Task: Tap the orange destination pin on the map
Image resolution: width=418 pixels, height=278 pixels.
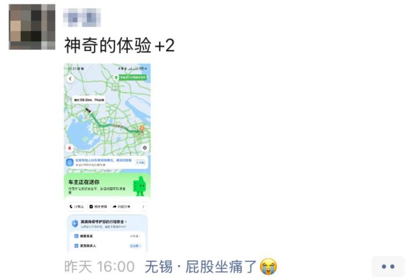Action: click(142, 129)
